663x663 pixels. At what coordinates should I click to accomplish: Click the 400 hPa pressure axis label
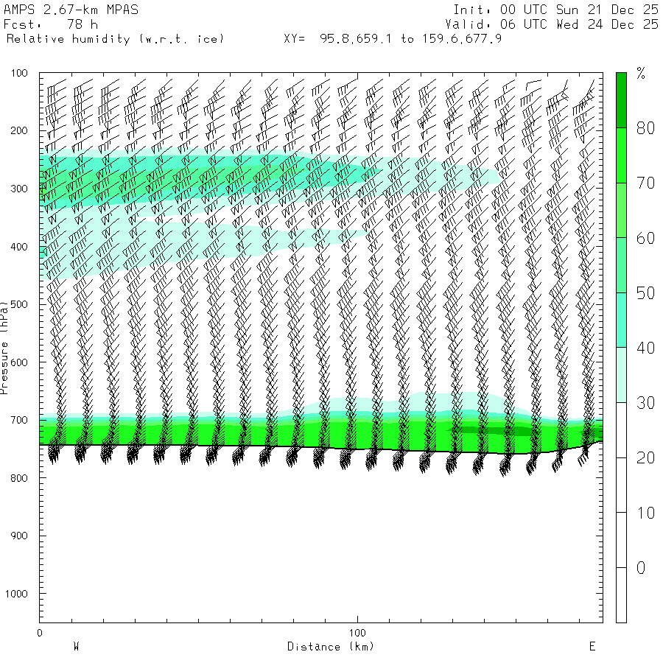pos(19,247)
